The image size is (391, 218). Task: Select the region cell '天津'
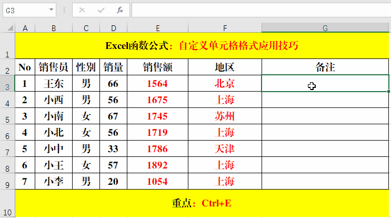click(x=225, y=148)
